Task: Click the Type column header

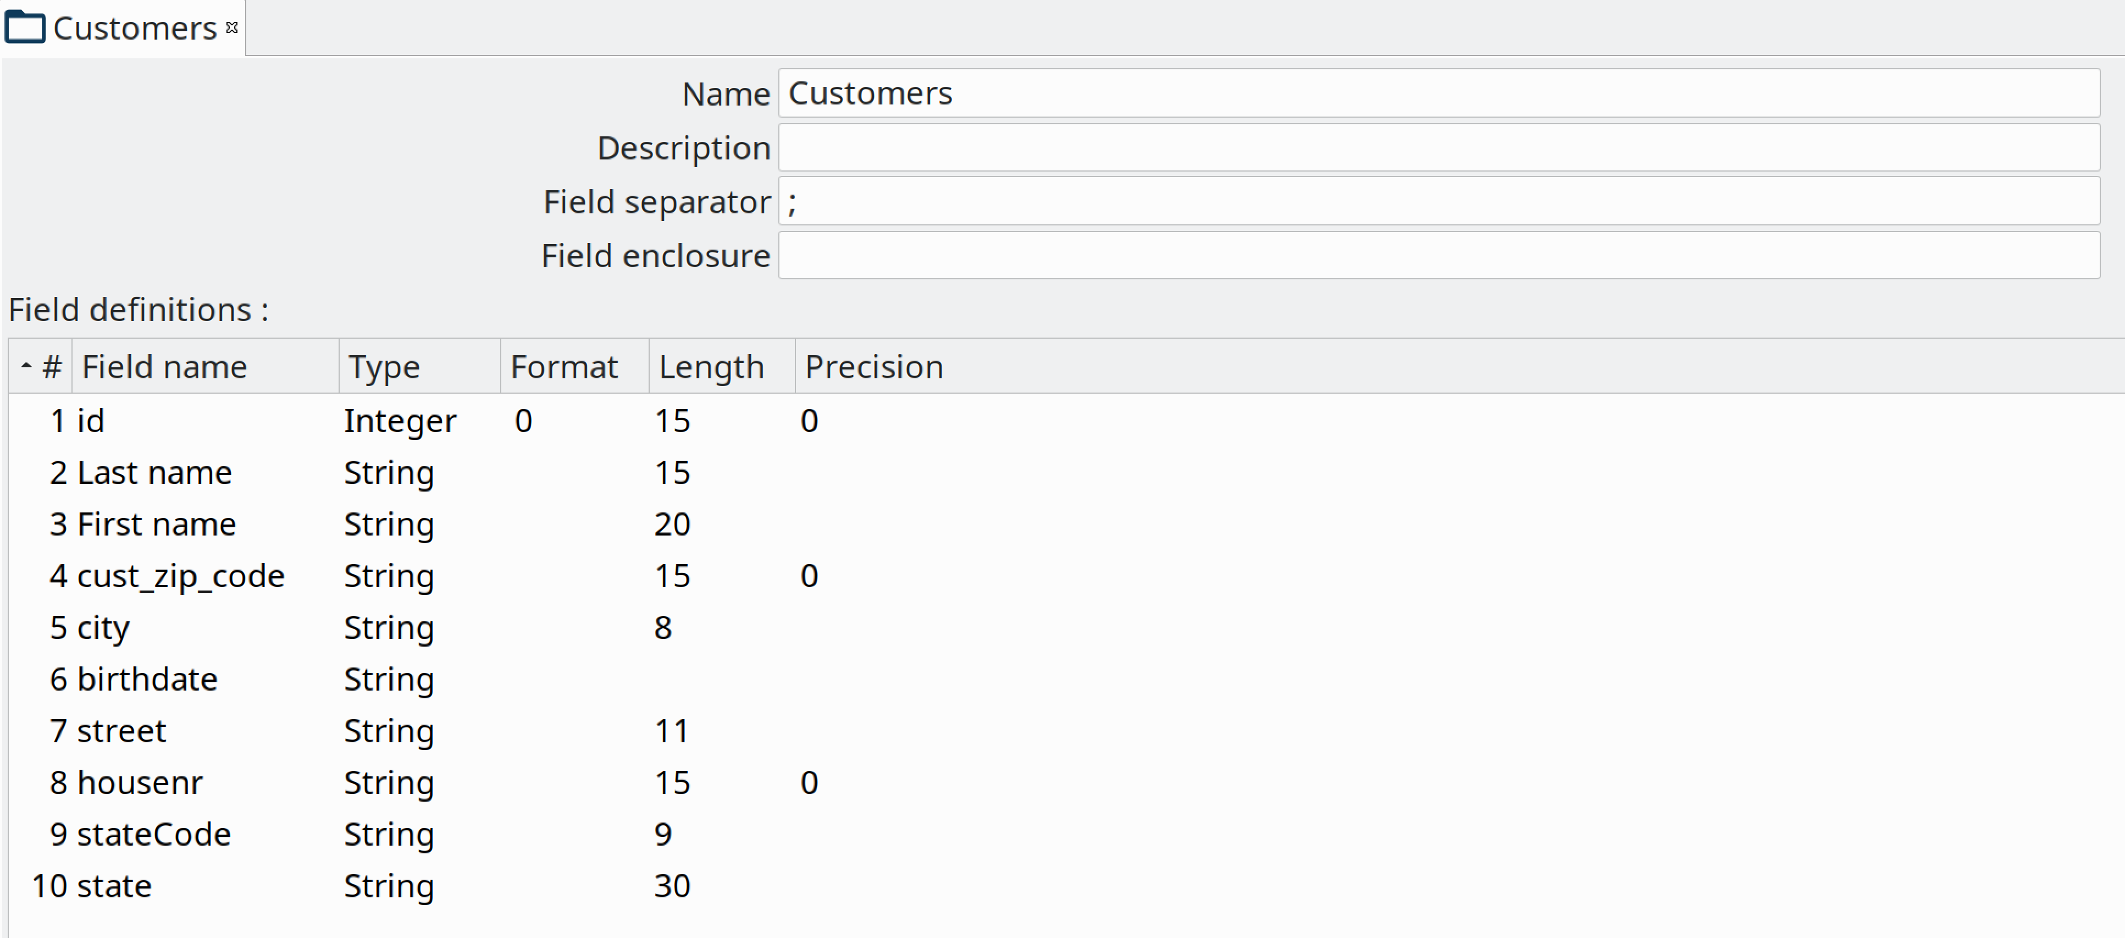Action: (384, 367)
